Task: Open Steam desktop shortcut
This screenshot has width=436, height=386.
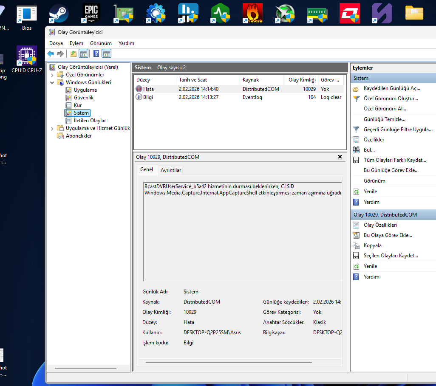Action: tap(59, 13)
